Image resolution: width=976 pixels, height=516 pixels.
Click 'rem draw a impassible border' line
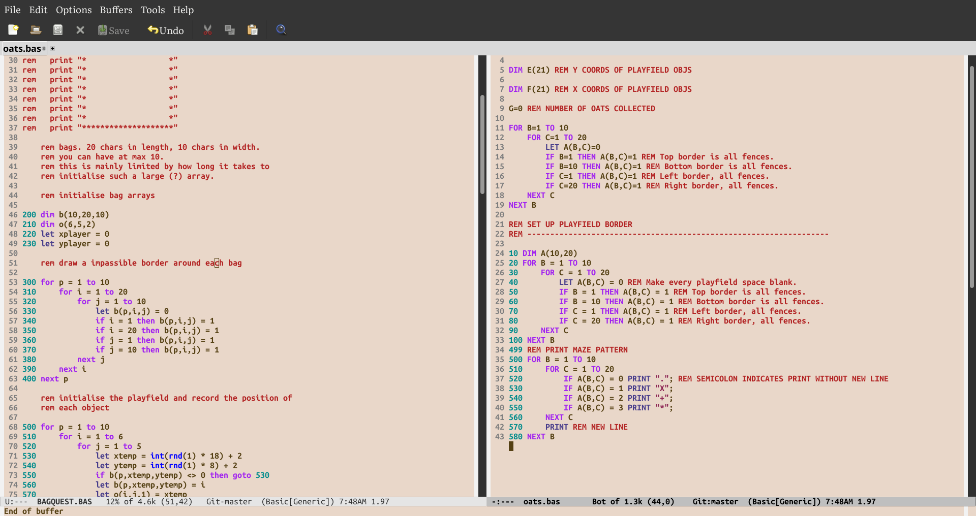(x=141, y=263)
